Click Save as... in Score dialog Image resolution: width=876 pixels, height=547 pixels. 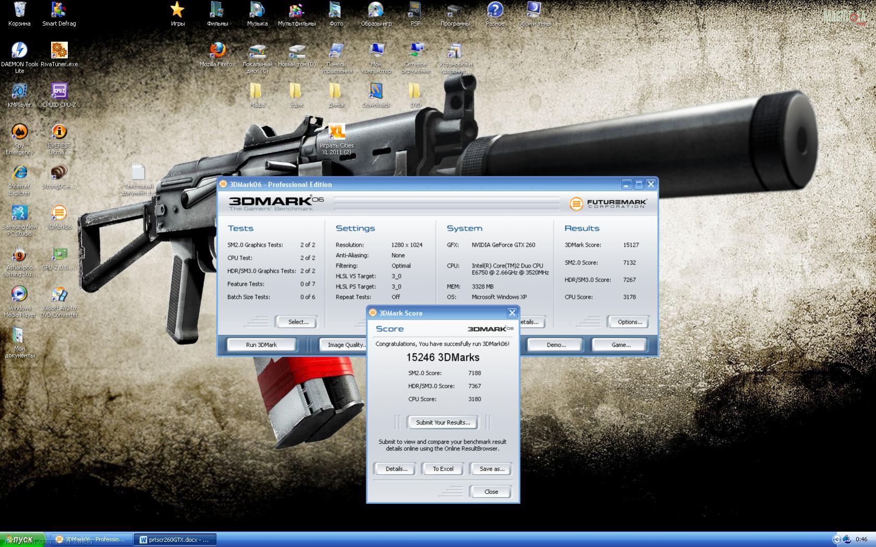pos(491,469)
